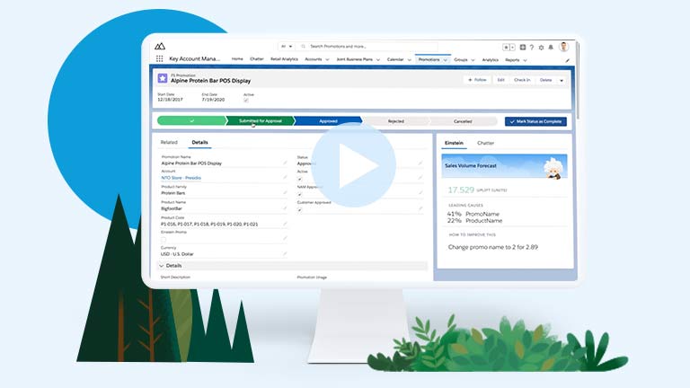Click the favorites star icon
Image resolution: width=690 pixels, height=388 pixels.
pos(509,47)
